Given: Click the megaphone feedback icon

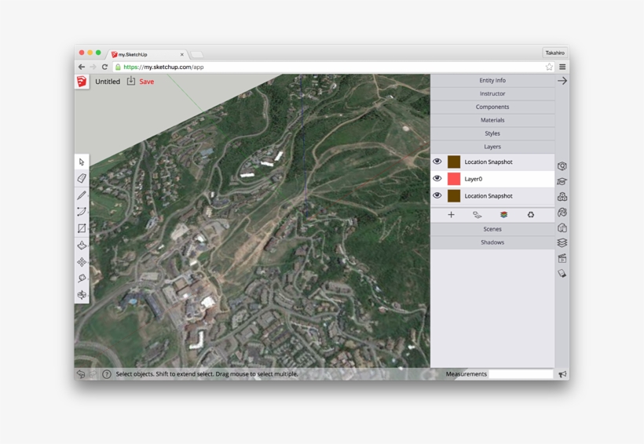Looking at the screenshot, I should [562, 374].
